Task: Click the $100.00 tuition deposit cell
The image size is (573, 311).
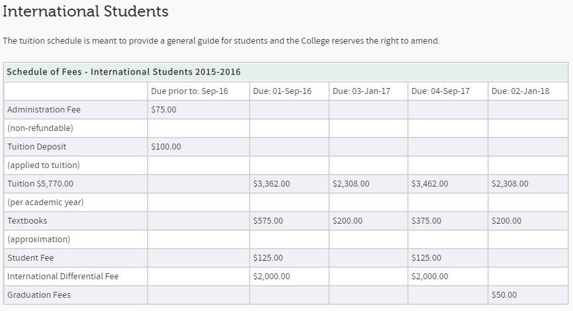Action: pos(166,147)
